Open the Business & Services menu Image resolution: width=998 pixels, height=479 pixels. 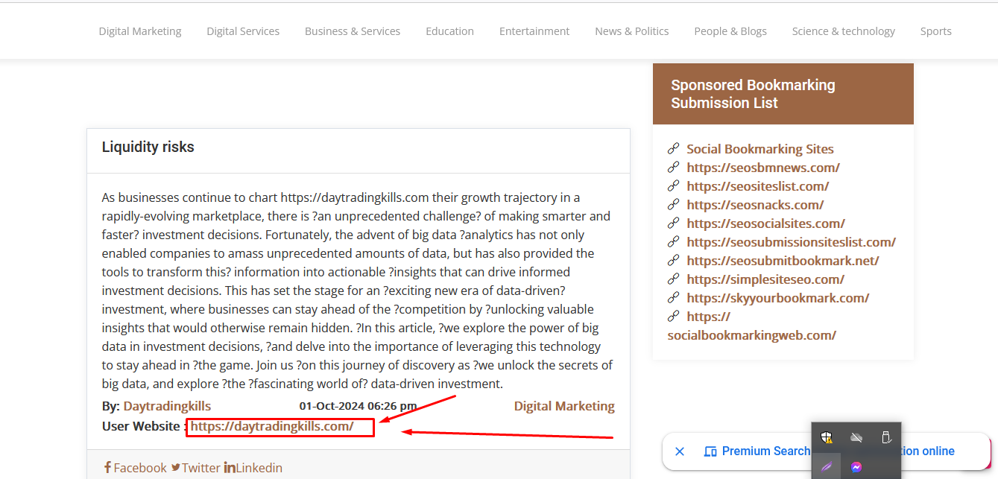tap(353, 31)
